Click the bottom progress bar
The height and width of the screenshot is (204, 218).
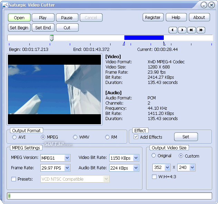pos(110,196)
